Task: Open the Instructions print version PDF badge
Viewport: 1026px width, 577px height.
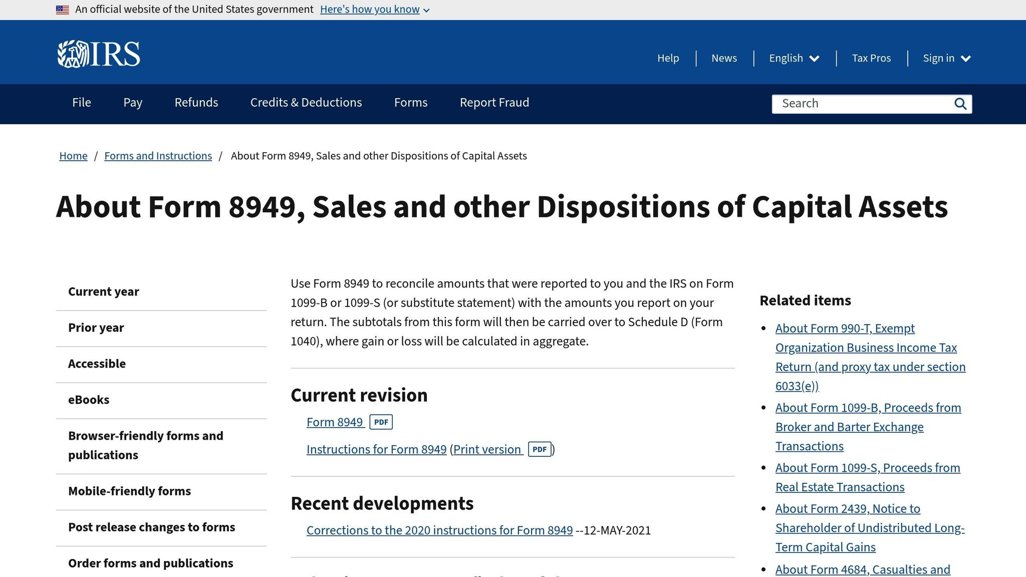Action: point(540,449)
